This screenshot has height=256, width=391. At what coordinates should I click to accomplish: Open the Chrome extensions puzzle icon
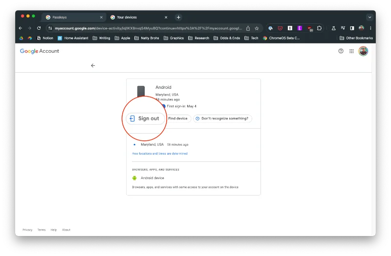tap(319, 28)
